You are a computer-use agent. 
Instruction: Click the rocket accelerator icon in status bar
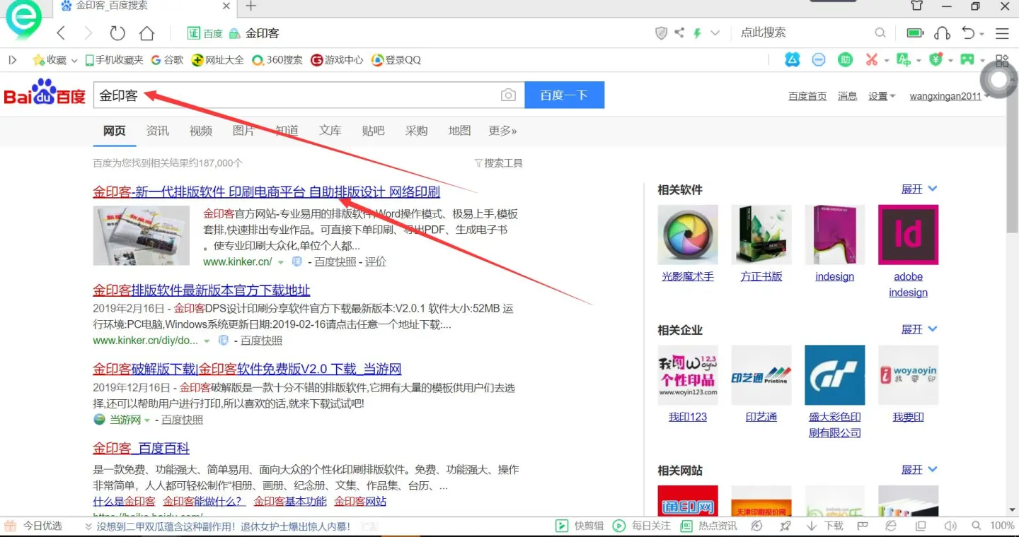click(x=785, y=526)
